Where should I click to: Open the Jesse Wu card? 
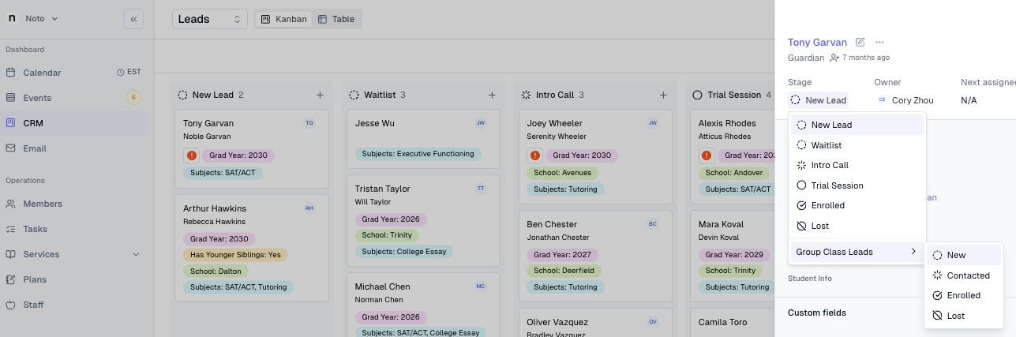423,139
